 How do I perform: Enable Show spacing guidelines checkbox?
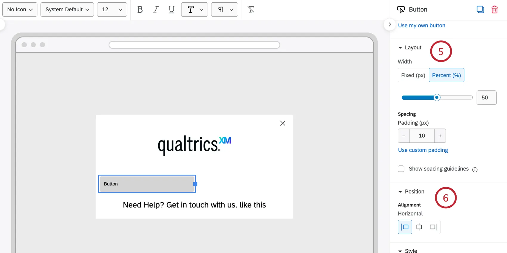(401, 169)
